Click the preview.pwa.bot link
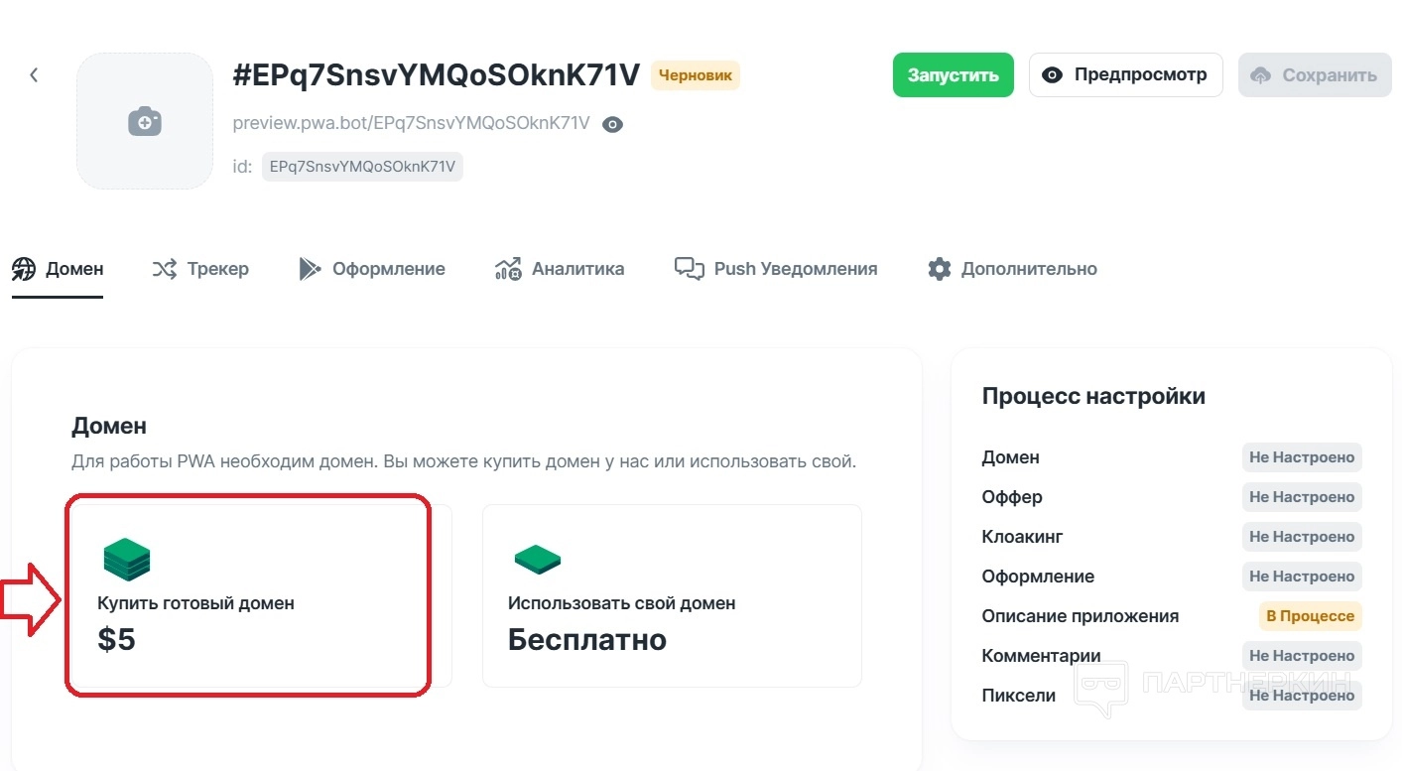 [411, 124]
